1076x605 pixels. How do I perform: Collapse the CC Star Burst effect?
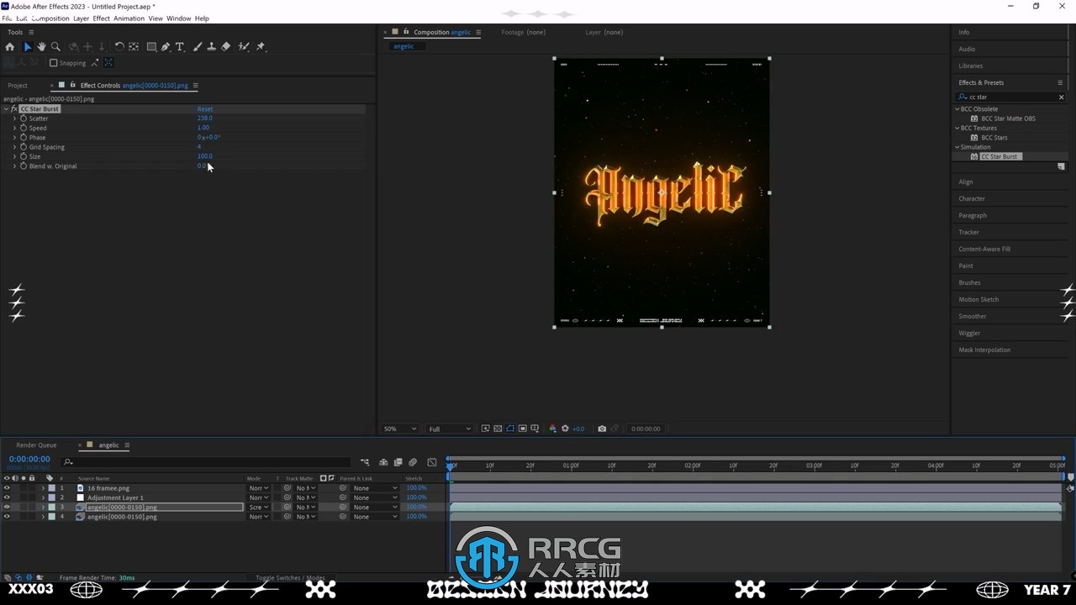(x=6, y=109)
